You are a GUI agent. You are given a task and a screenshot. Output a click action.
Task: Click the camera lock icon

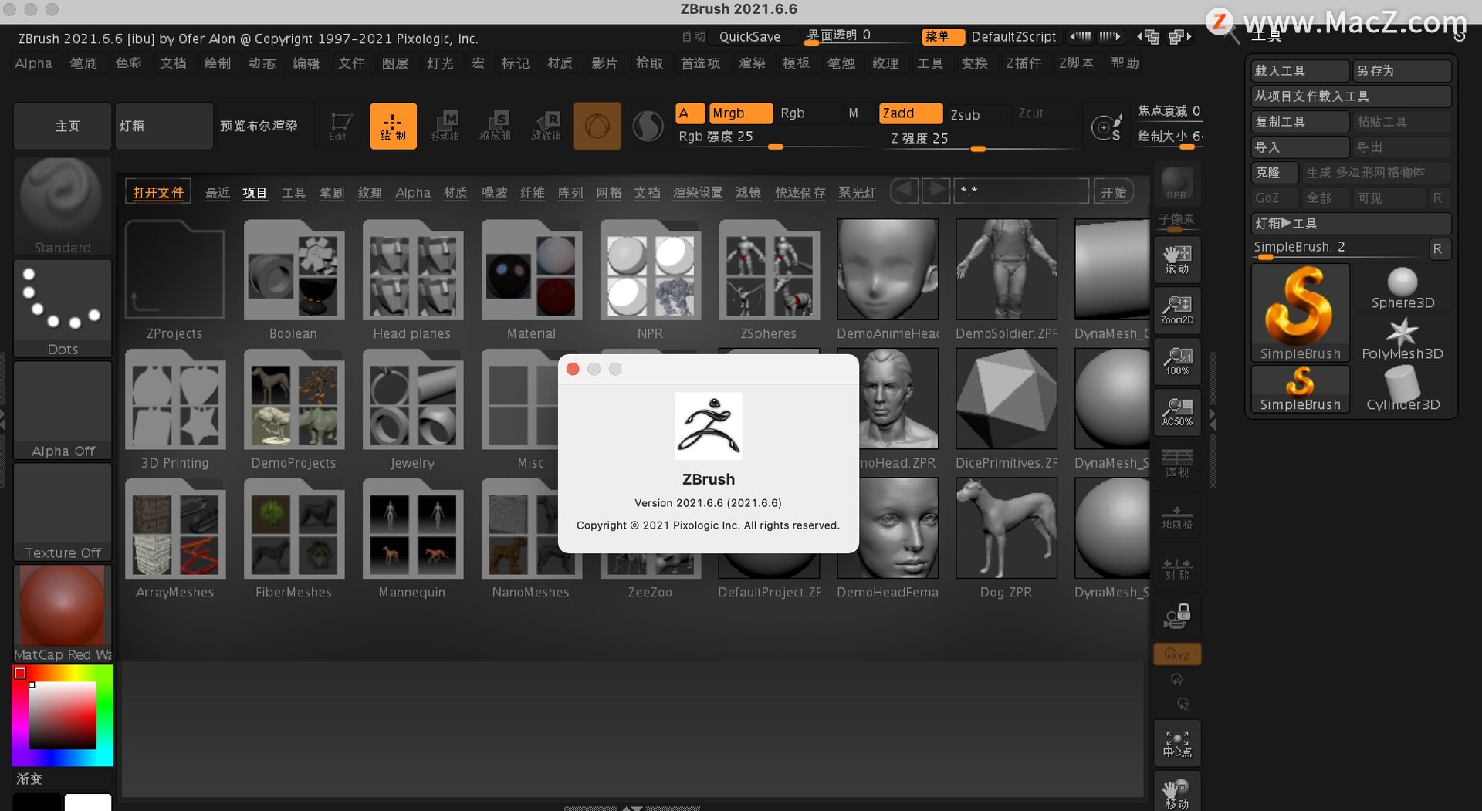(1177, 616)
